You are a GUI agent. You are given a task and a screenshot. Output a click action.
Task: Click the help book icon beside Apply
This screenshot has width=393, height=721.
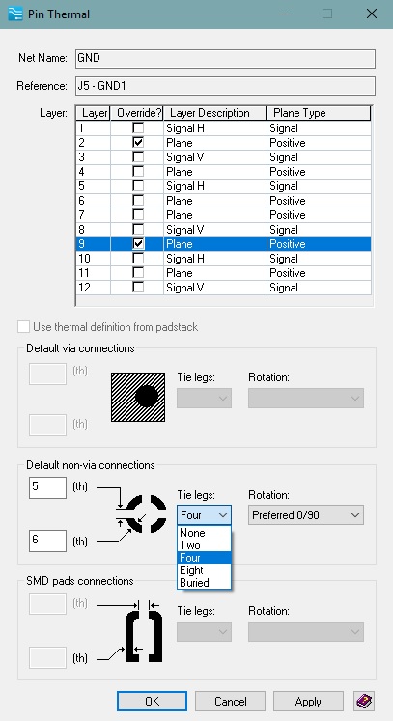[364, 702]
